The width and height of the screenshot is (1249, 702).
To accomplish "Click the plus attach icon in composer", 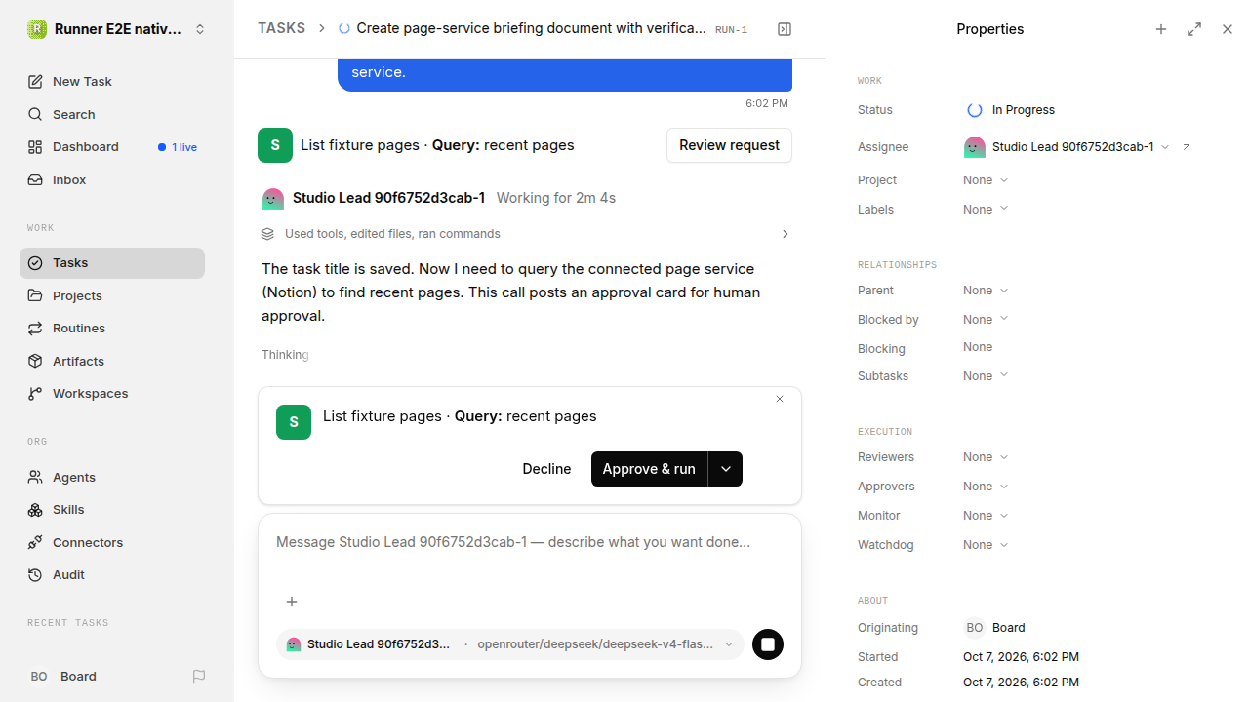I will [x=292, y=602].
